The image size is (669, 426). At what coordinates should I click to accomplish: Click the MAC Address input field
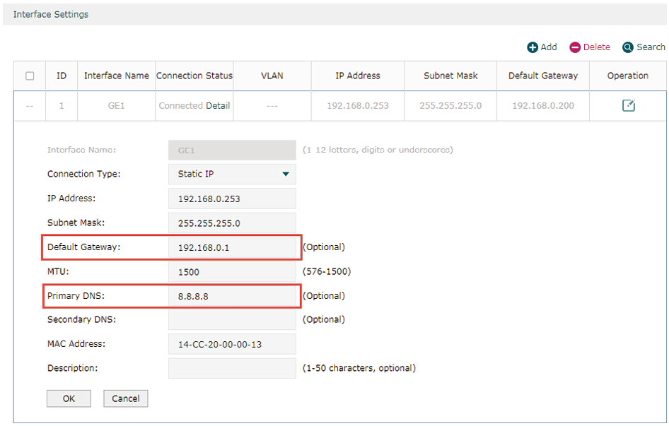232,344
